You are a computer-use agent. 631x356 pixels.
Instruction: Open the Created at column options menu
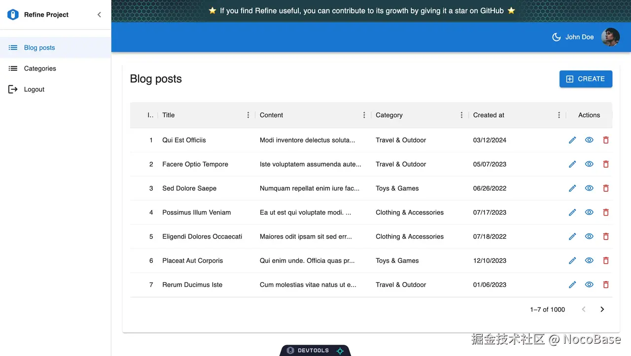[559, 115]
